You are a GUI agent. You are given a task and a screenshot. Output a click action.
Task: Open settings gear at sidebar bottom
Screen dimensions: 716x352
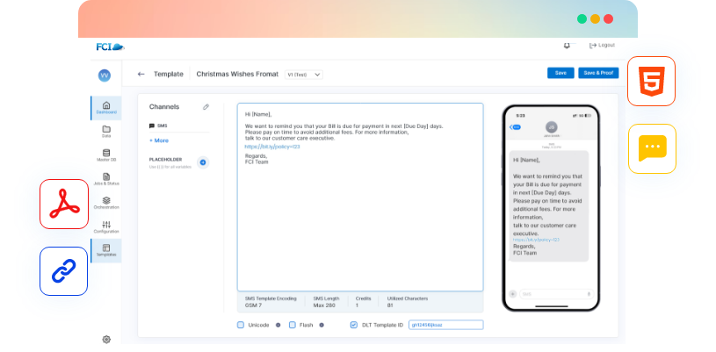106,339
